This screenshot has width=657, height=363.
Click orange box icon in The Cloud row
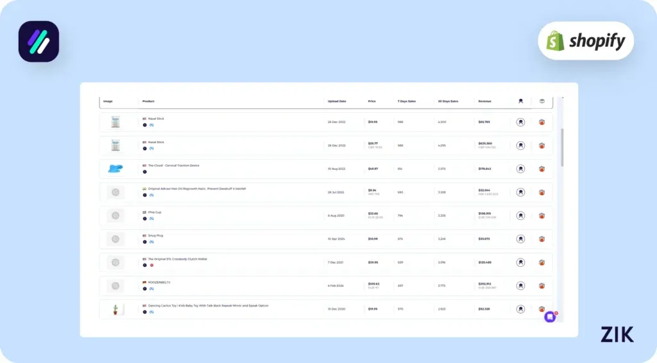pos(542,169)
